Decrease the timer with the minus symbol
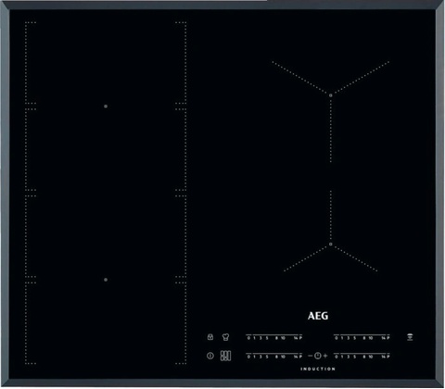Screen dimensions: 445x389 pyautogui.click(x=311, y=356)
